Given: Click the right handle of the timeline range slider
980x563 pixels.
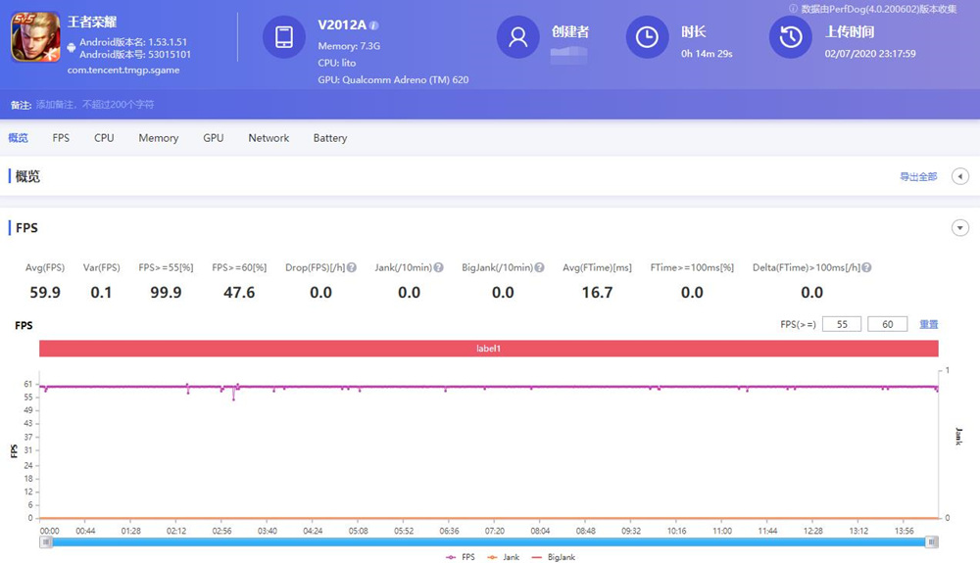Looking at the screenshot, I should (x=931, y=542).
